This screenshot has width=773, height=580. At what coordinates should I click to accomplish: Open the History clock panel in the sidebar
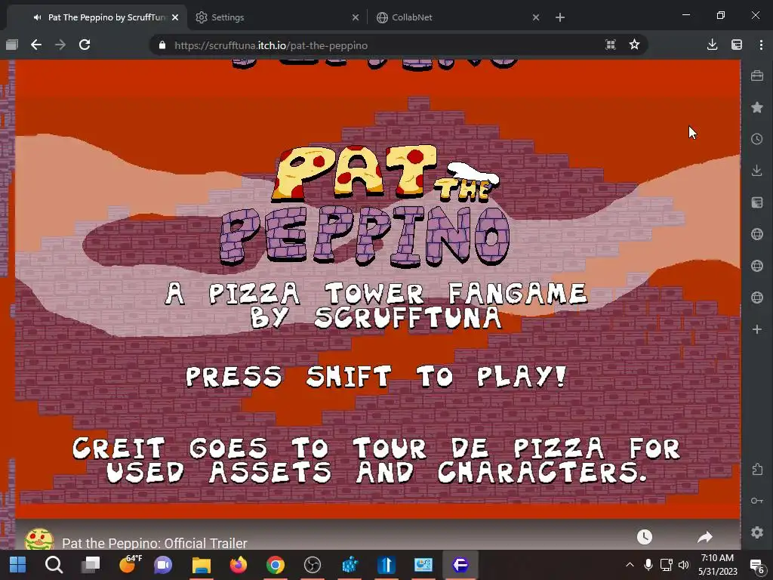pyautogui.click(x=757, y=139)
